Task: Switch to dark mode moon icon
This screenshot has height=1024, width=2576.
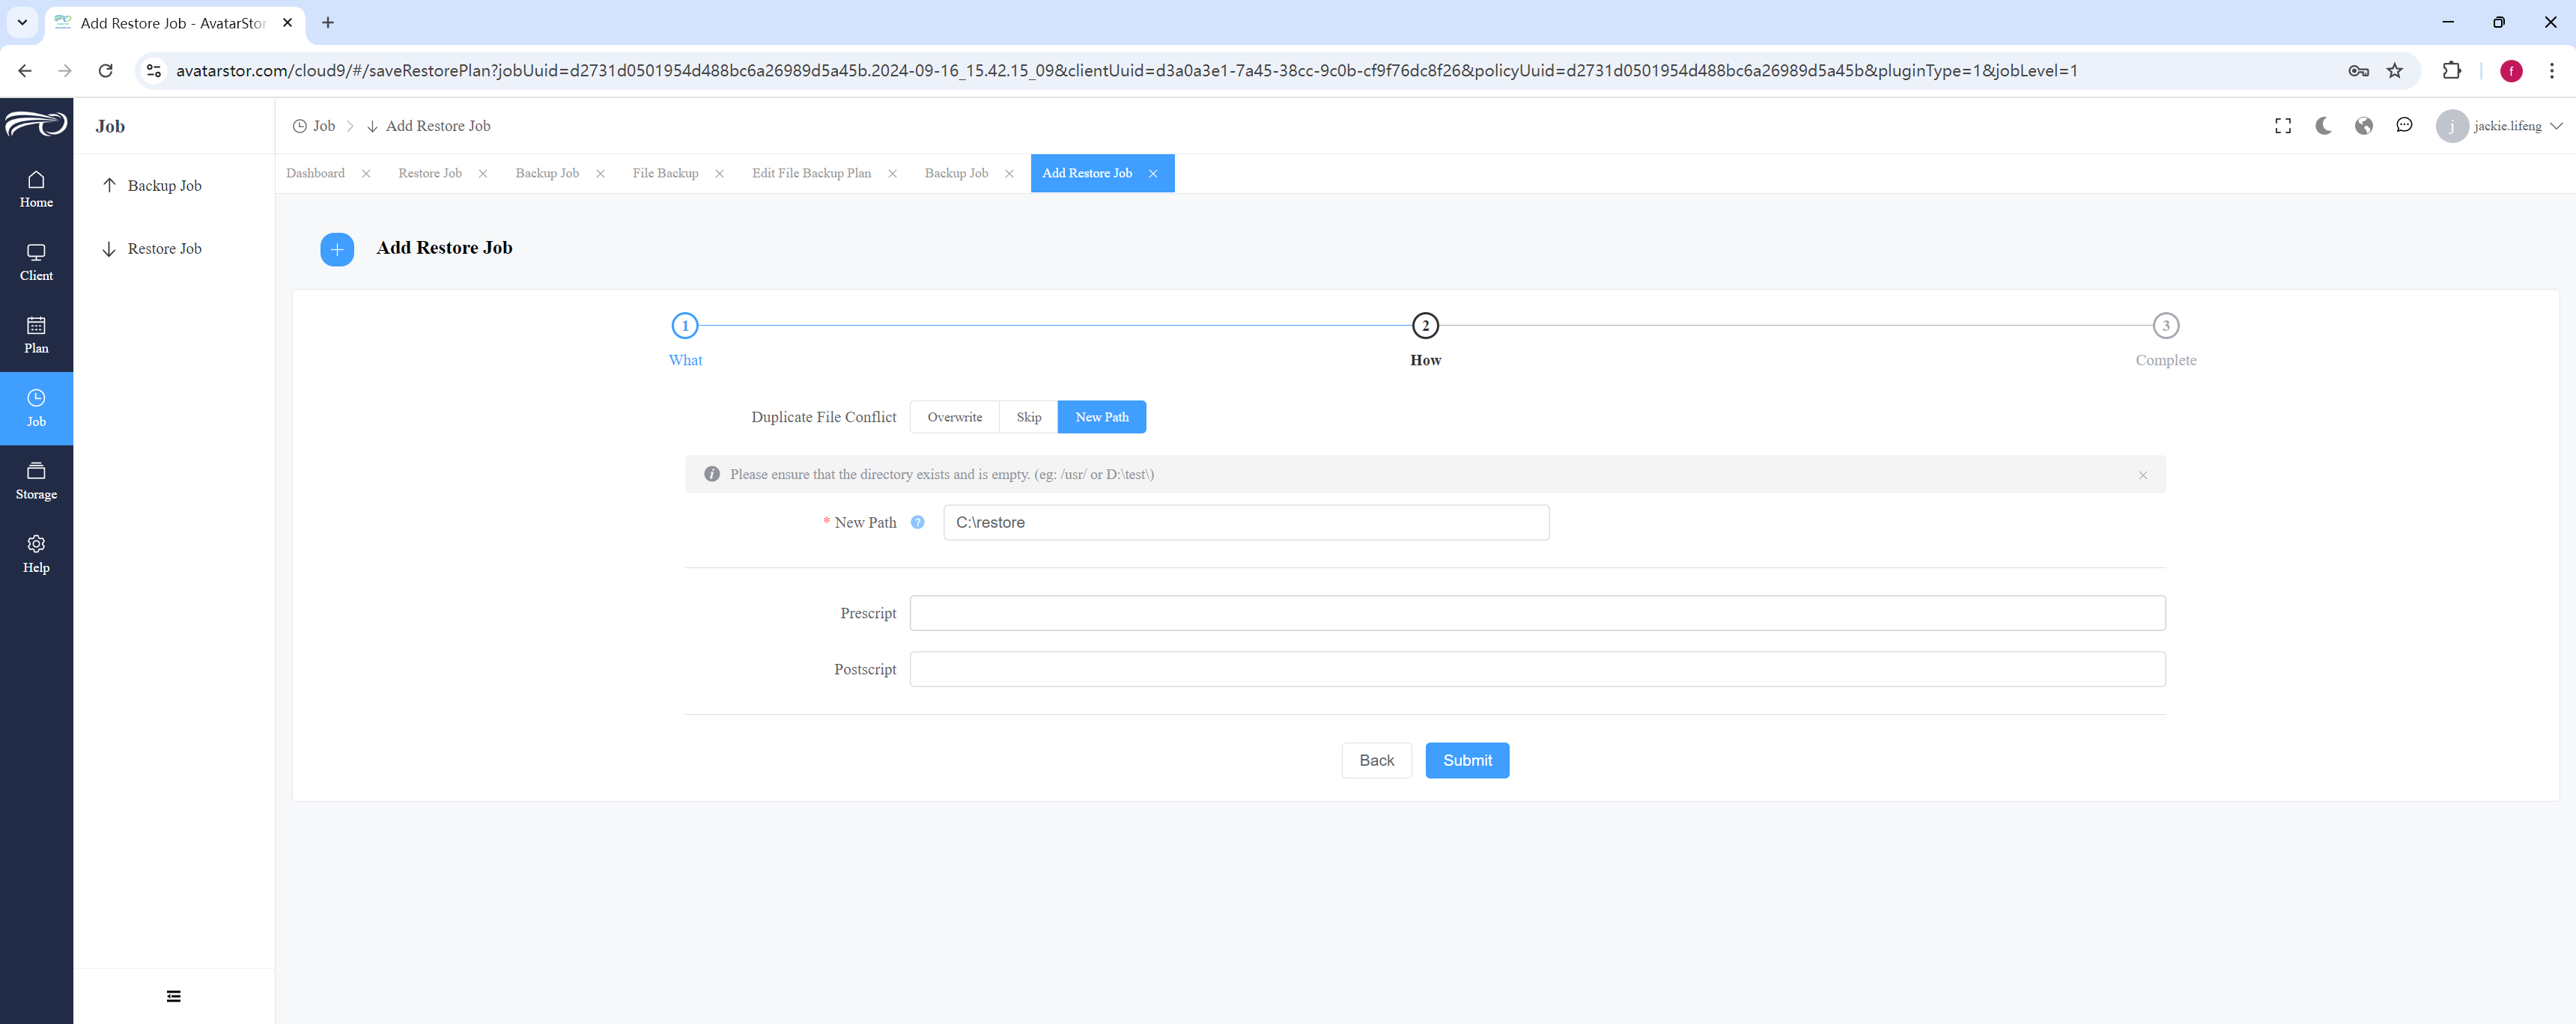Action: (2323, 126)
